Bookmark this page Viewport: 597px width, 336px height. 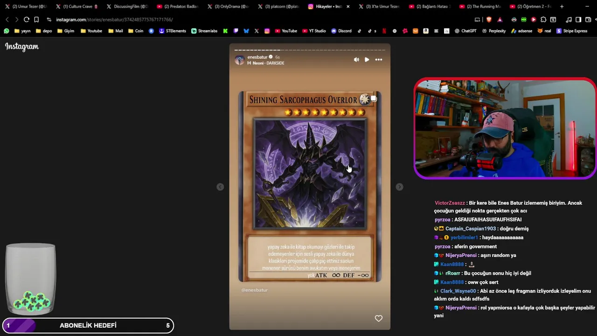[x=36, y=20]
